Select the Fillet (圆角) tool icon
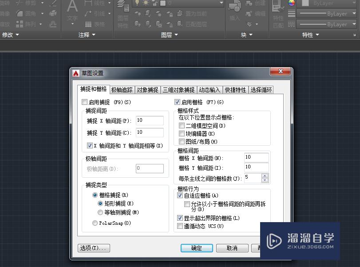Screen dimensions: 360x267 20,14
